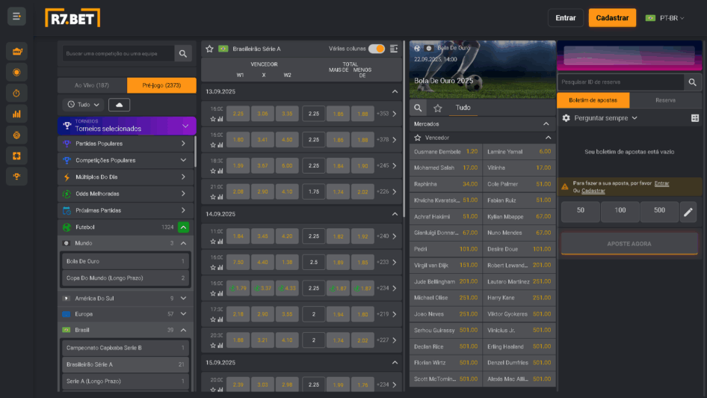
Task: Open stats icon of 21:00 match on 13.09.2025
Action: point(220,197)
